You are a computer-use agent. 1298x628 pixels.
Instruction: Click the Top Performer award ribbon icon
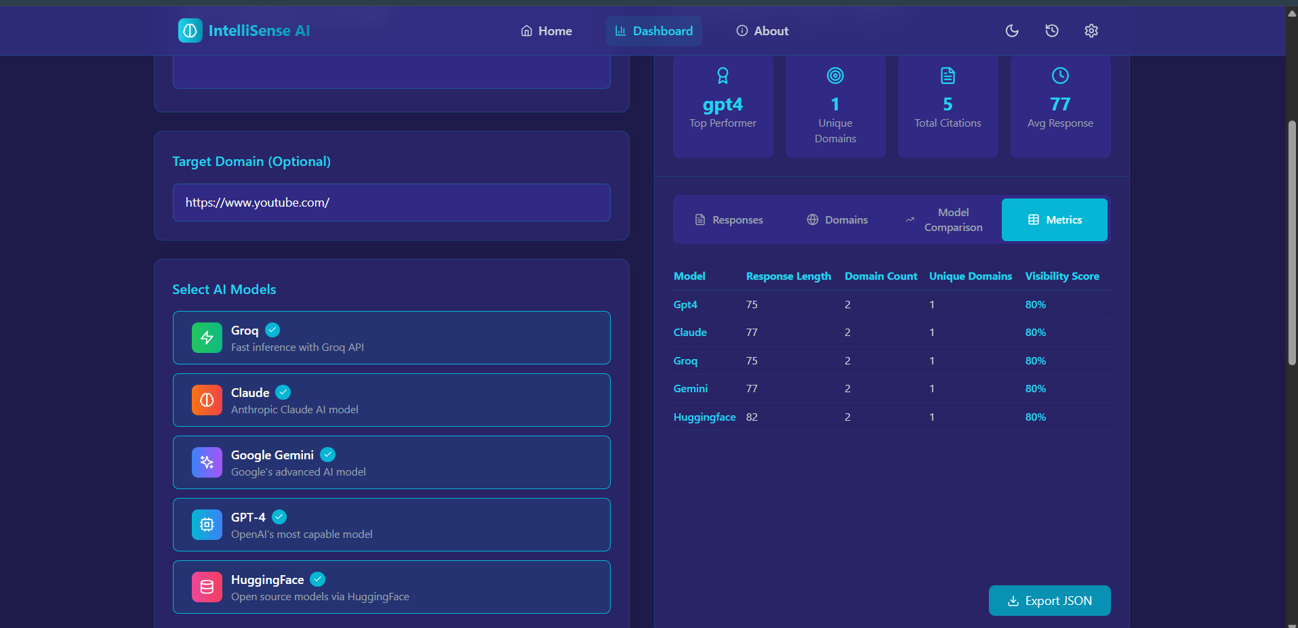(723, 75)
